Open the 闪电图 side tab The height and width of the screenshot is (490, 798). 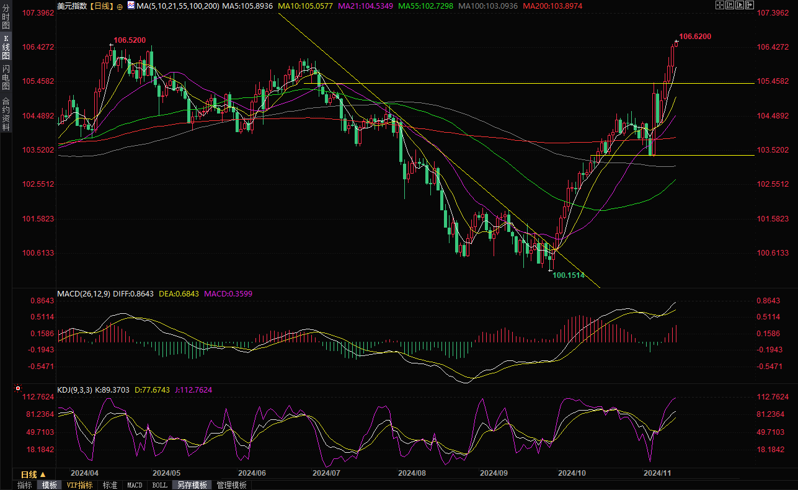[6, 76]
